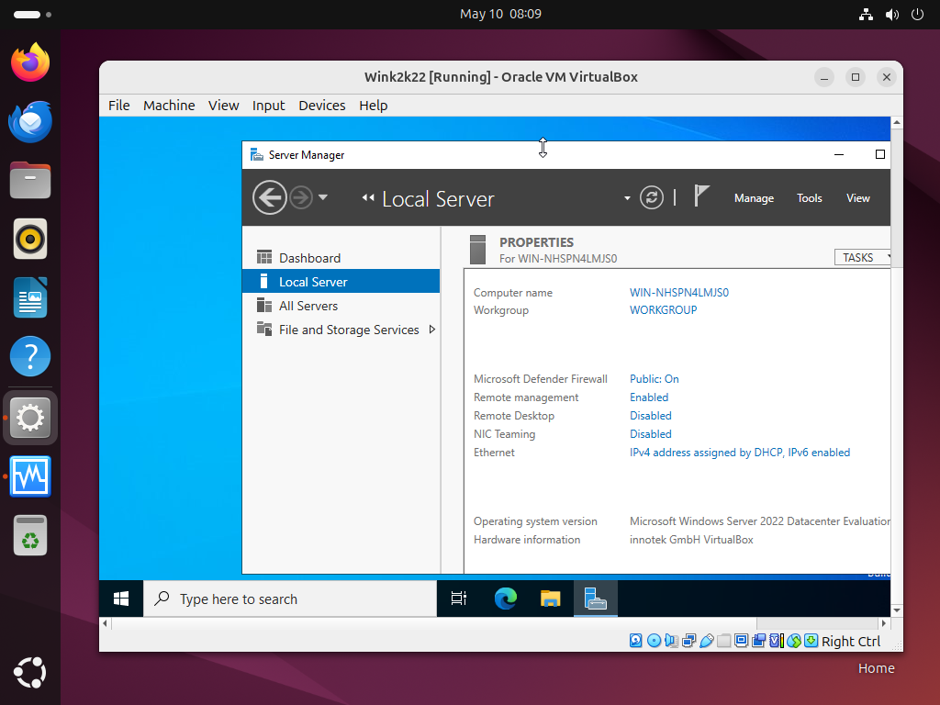Click VirtualBox USB status icon
Viewport: 940px width, 705px height.
point(706,641)
